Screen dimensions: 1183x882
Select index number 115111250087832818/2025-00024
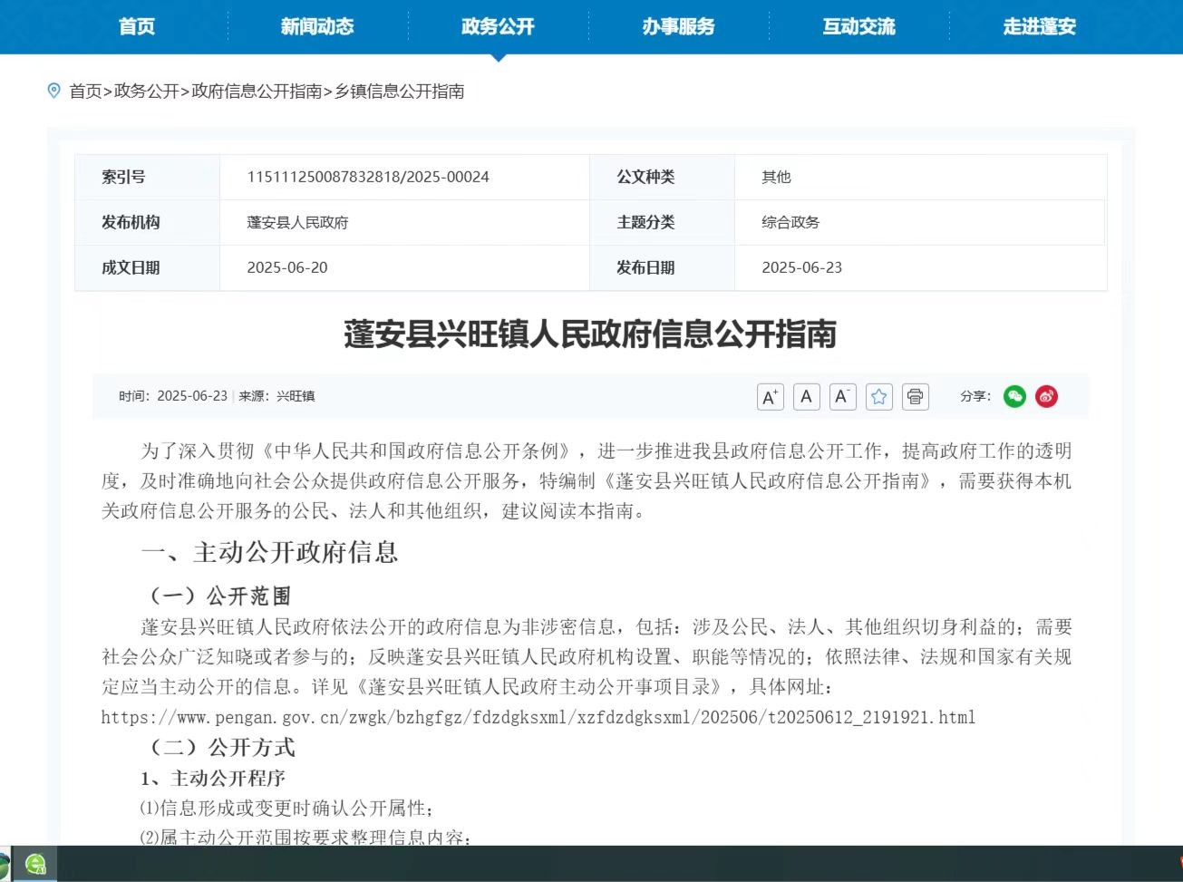[368, 177]
